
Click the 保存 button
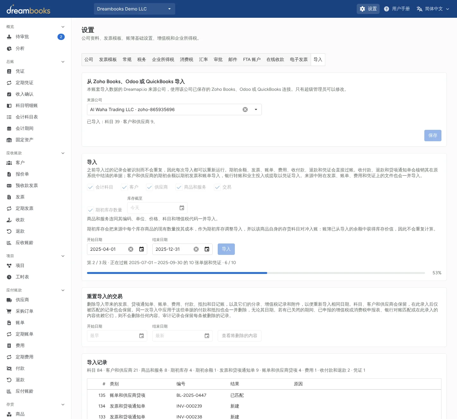pyautogui.click(x=433, y=136)
